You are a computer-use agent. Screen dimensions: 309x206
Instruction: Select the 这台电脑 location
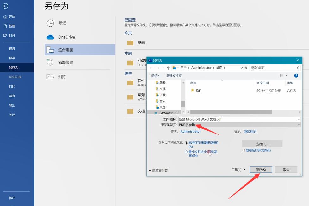pyautogui.click(x=80, y=50)
